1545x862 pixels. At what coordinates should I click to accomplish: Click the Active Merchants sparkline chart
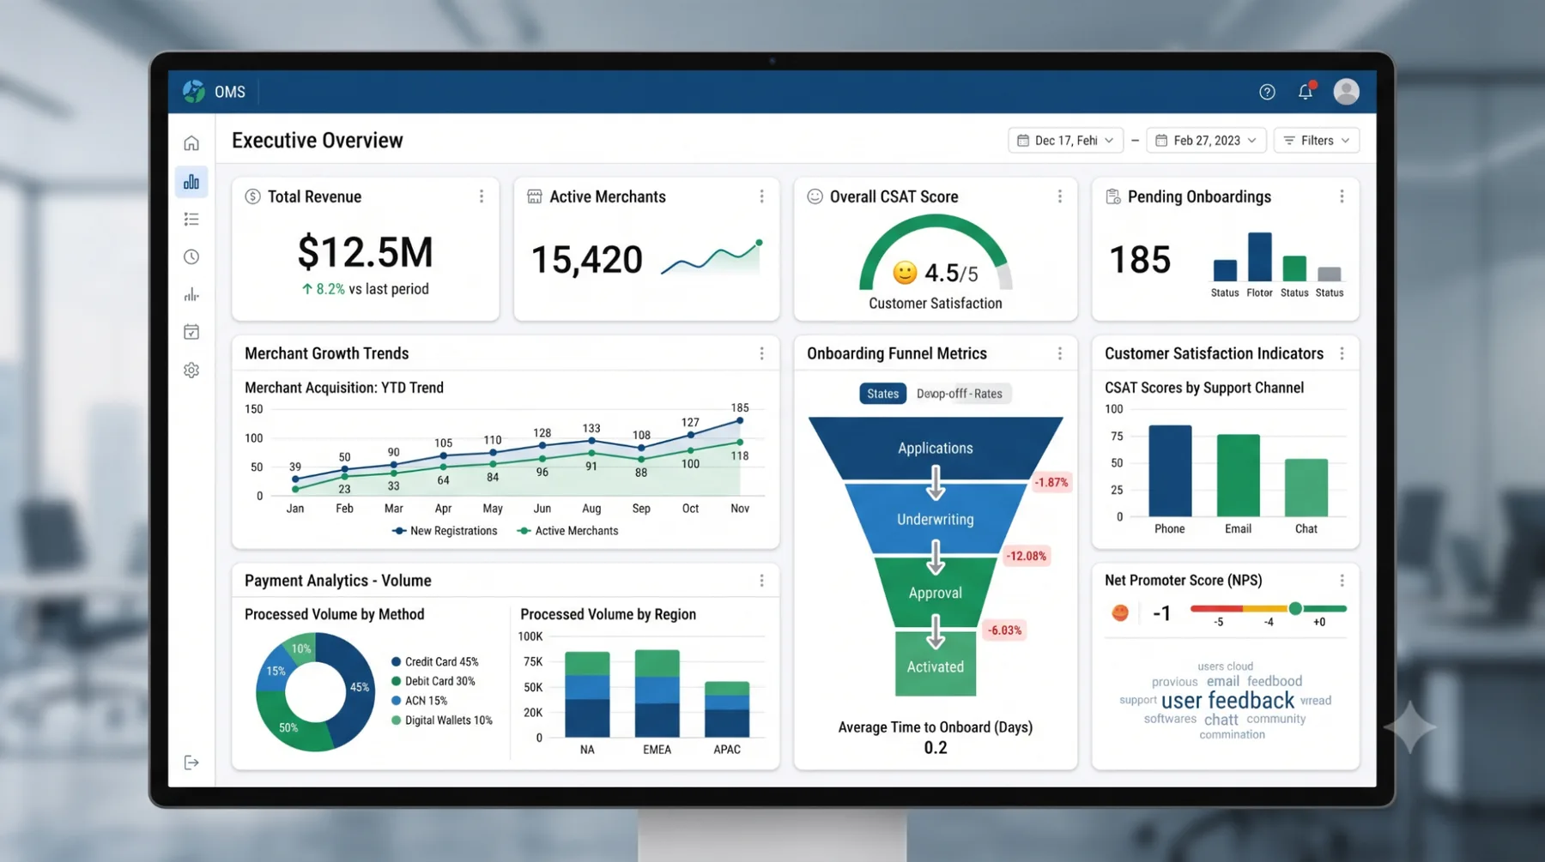point(712,257)
